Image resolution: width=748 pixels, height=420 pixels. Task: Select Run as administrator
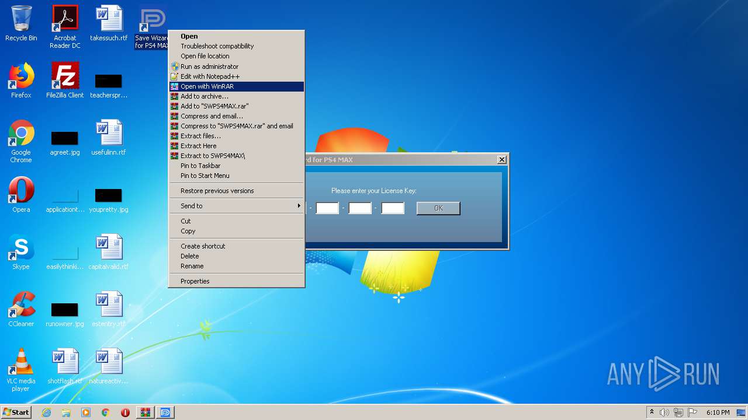click(x=236, y=66)
